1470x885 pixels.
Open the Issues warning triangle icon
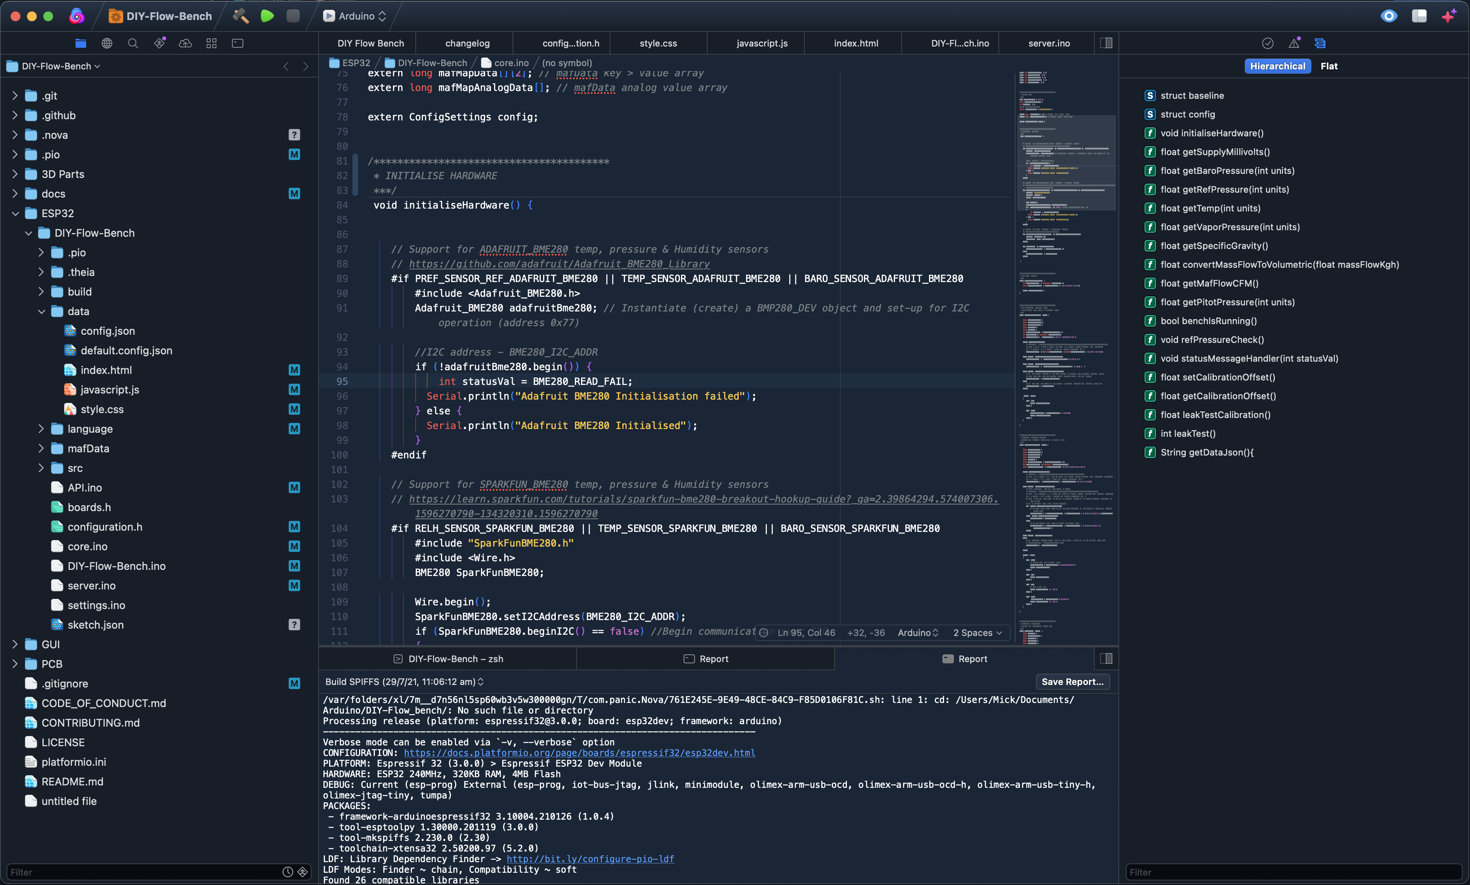[x=1294, y=43]
